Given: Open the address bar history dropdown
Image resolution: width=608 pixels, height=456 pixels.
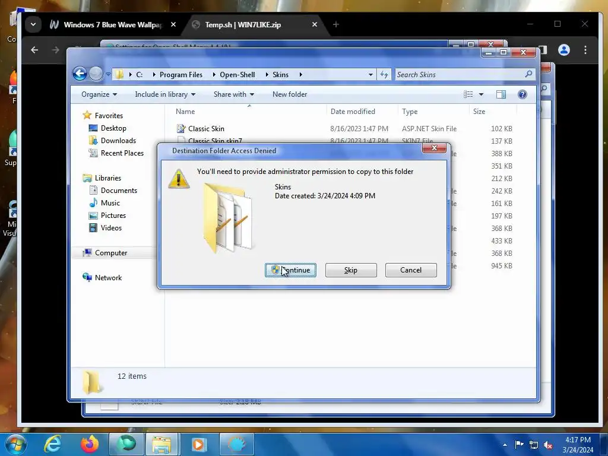Looking at the screenshot, I should pos(370,74).
